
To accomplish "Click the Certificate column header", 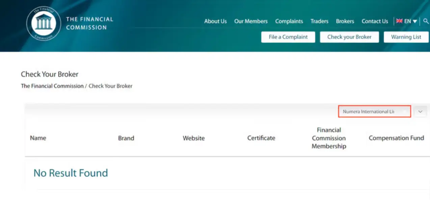I will [261, 138].
